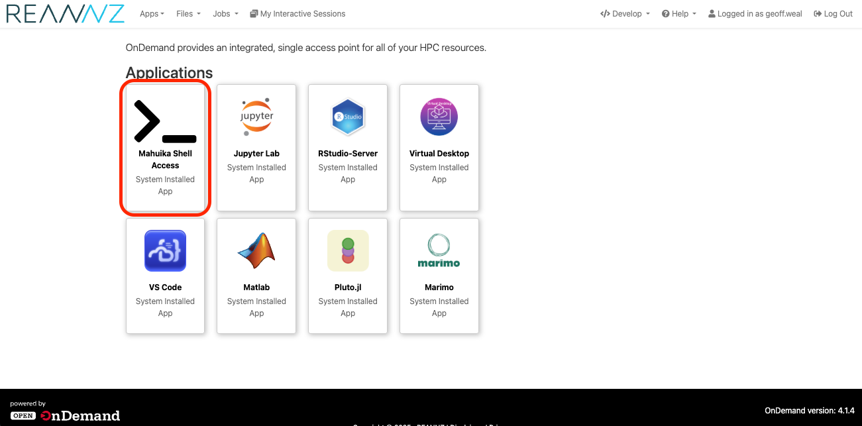Open the Matlab logo icon
The width and height of the screenshot is (862, 426).
[256, 251]
